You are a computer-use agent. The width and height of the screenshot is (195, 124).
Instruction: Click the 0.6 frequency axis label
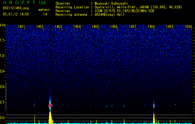pos(2,118)
